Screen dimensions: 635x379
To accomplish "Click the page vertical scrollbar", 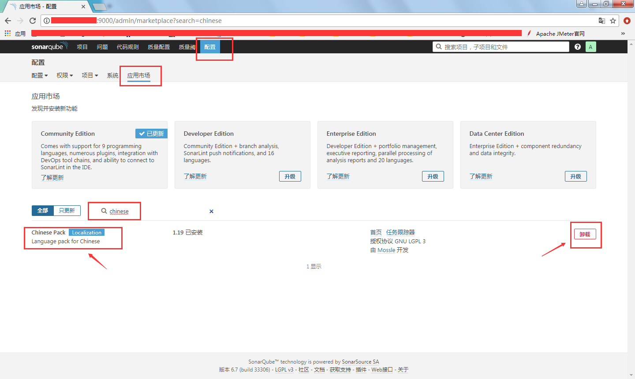I will click(x=631, y=209).
